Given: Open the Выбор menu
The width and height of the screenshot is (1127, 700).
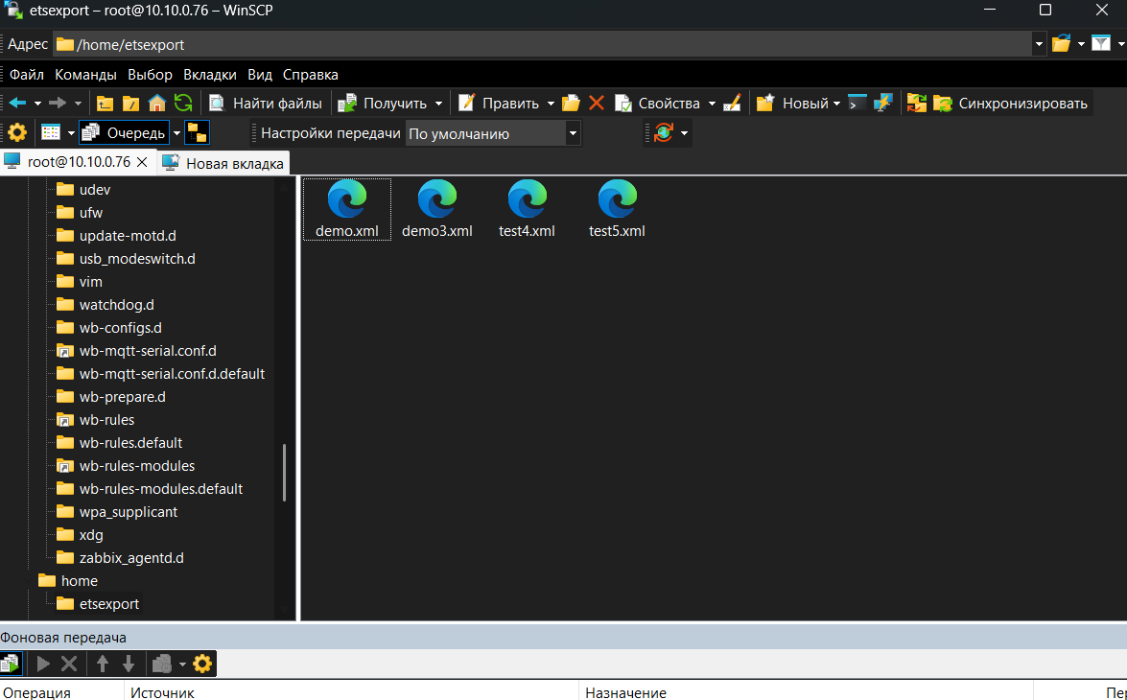Looking at the screenshot, I should tap(151, 75).
